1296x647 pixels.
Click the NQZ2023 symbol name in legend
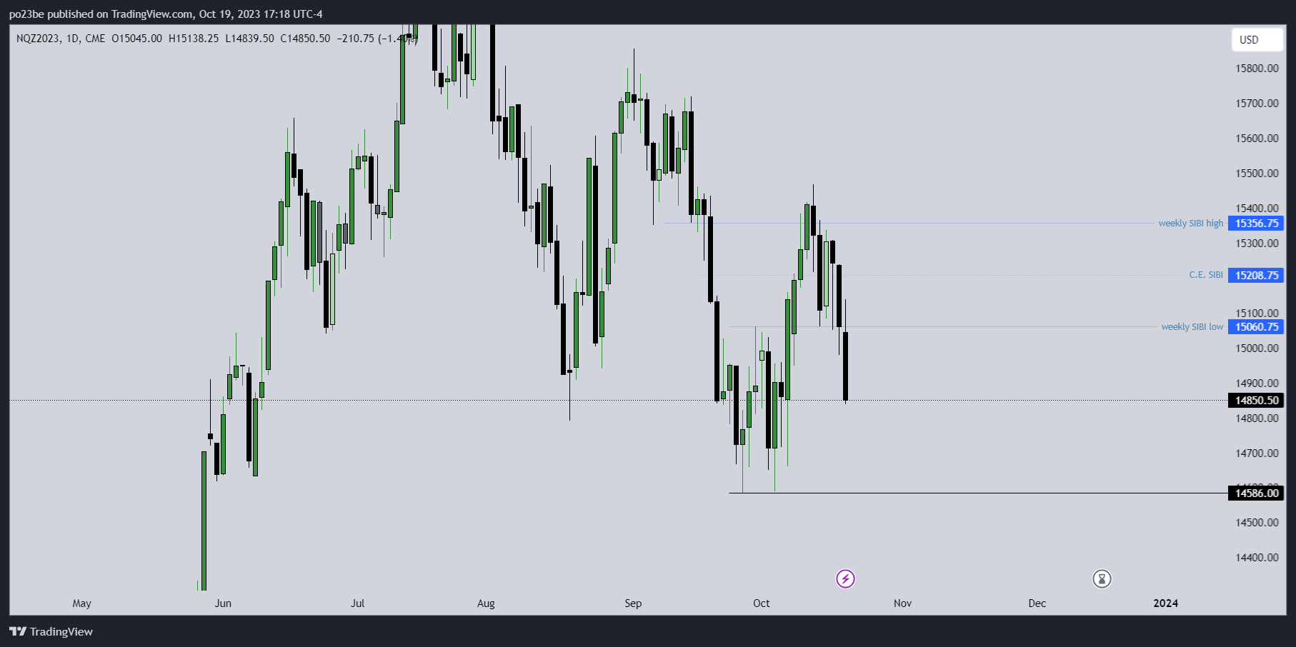tap(38, 39)
